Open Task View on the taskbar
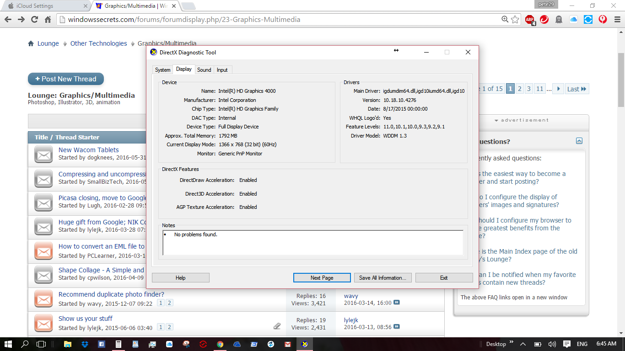Viewport: 625px width, 351px height. pyautogui.click(x=41, y=344)
